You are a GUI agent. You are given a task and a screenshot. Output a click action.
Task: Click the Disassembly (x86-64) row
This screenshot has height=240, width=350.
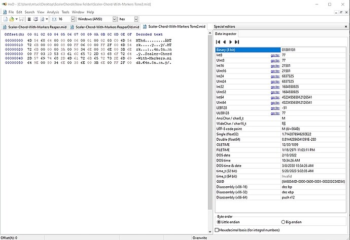[x=281, y=197]
